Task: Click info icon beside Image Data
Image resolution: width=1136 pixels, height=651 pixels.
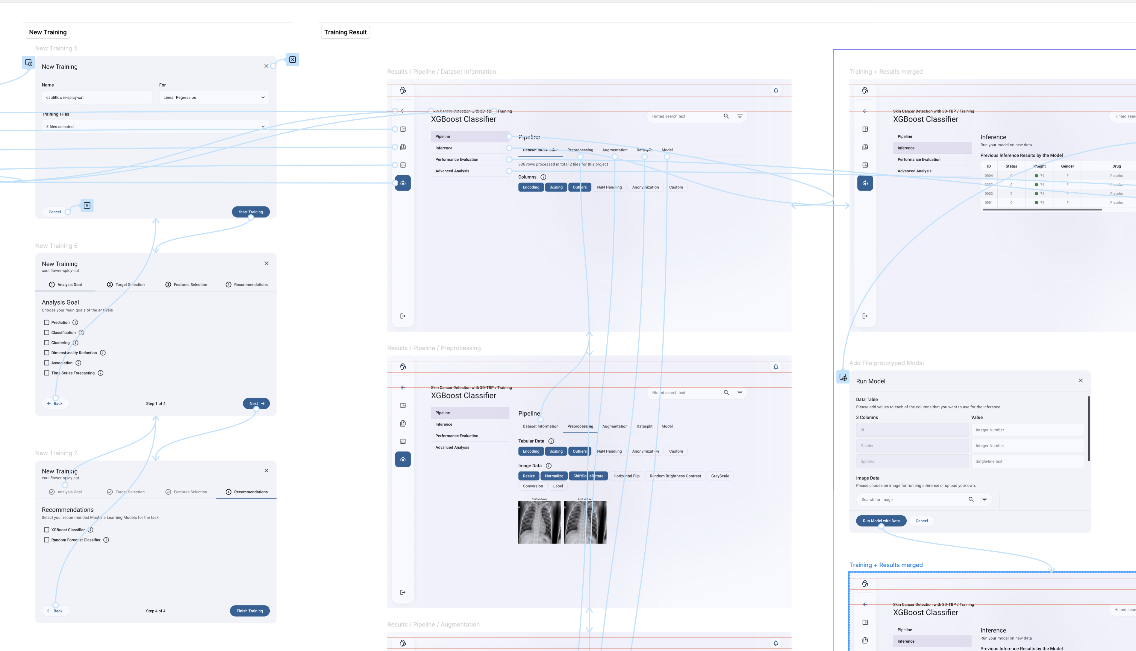Action: [549, 466]
